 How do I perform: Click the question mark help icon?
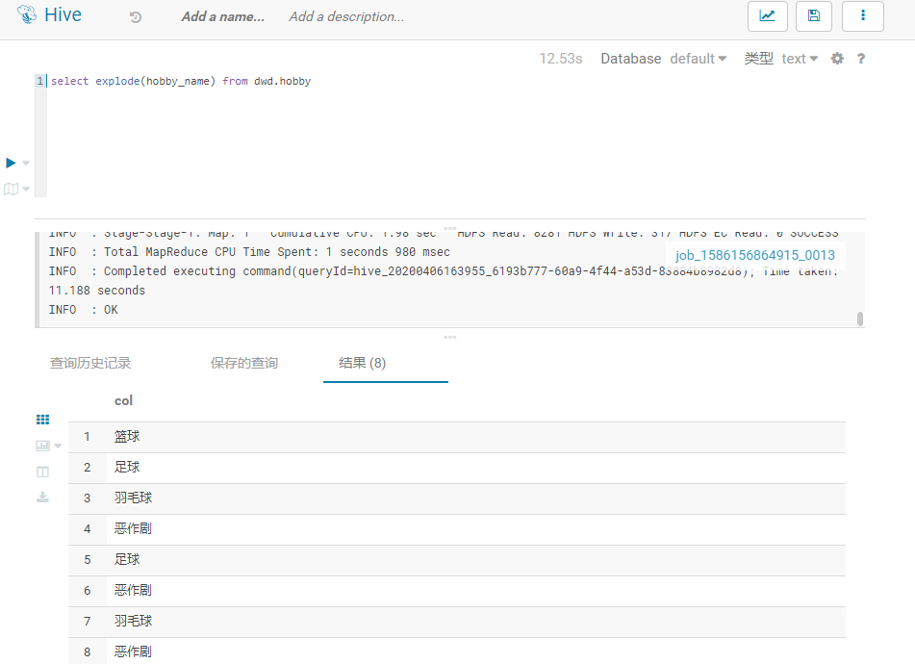pyautogui.click(x=861, y=59)
